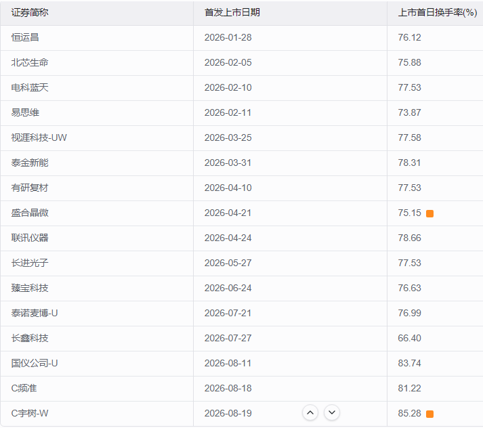Click the down chevron circular button
Image resolution: width=483 pixels, height=428 pixels.
[x=332, y=412]
